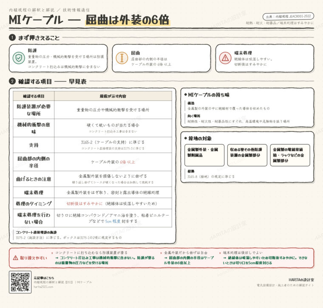Select the 屈曲部の内側の半径 row label
This screenshot has width=323, height=308.
coord(34,162)
